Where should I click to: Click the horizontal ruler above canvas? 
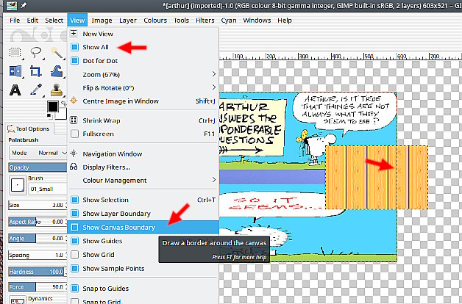click(x=341, y=56)
